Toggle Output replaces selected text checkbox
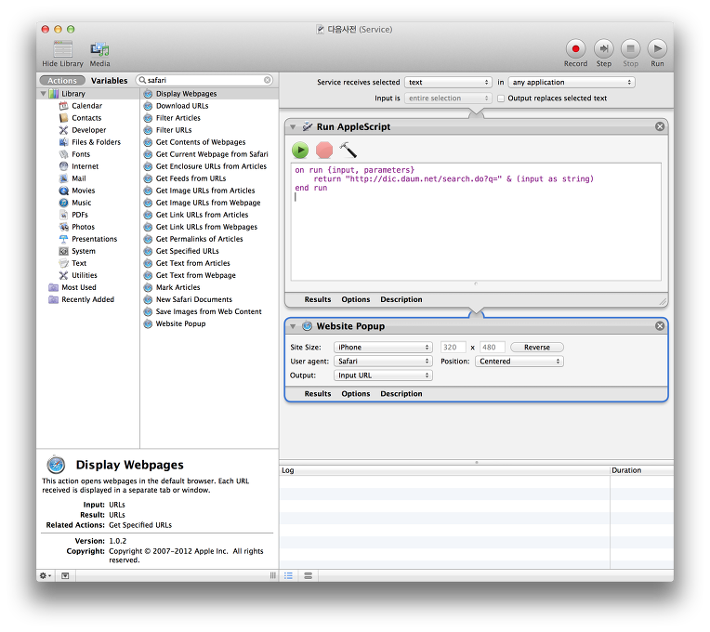710x632 pixels. (x=501, y=99)
